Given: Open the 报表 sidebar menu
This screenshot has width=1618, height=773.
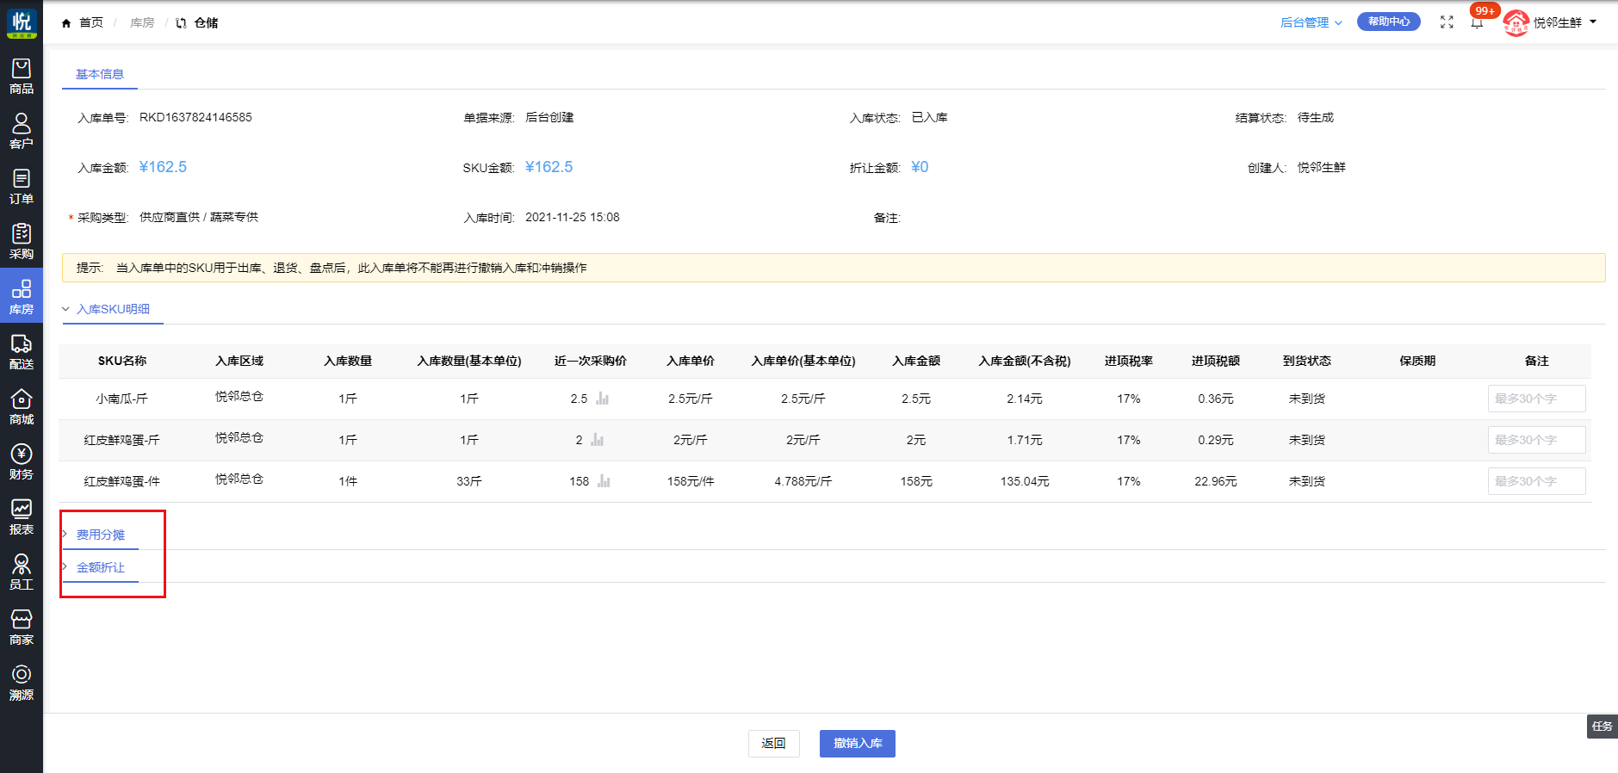Looking at the screenshot, I should (22, 516).
